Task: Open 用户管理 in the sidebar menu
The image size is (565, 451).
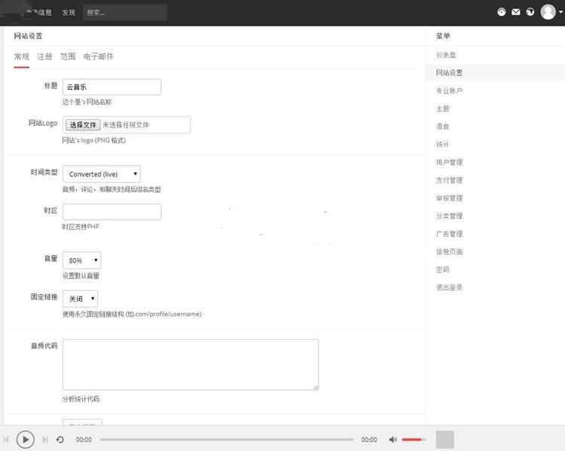Action: pyautogui.click(x=449, y=162)
